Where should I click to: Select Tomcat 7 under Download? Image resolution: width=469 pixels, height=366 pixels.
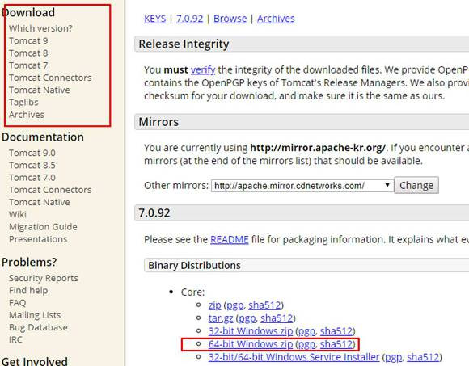[x=28, y=65]
